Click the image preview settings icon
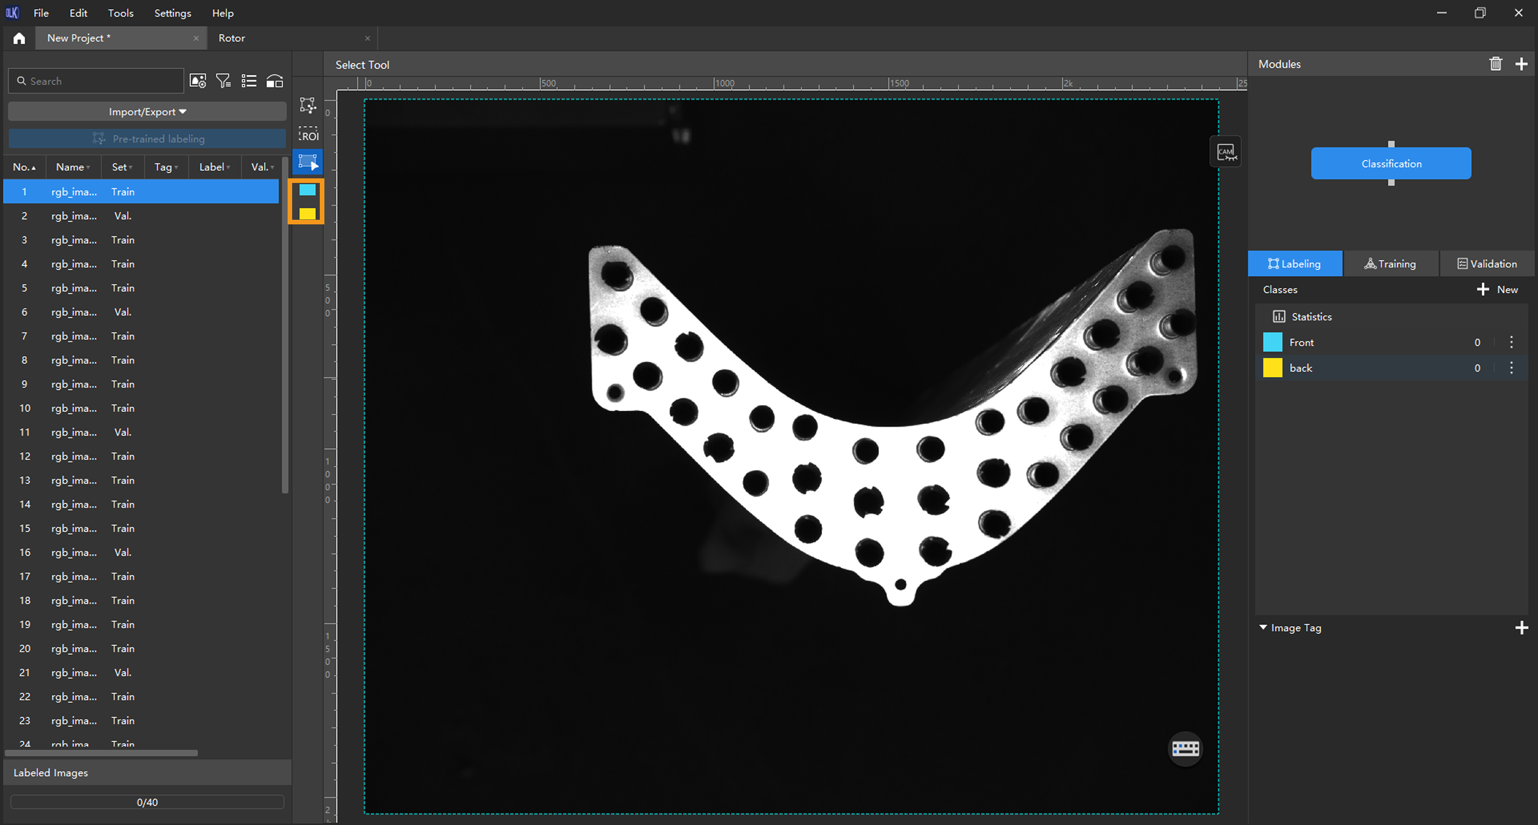1538x825 pixels. pyautogui.click(x=198, y=81)
